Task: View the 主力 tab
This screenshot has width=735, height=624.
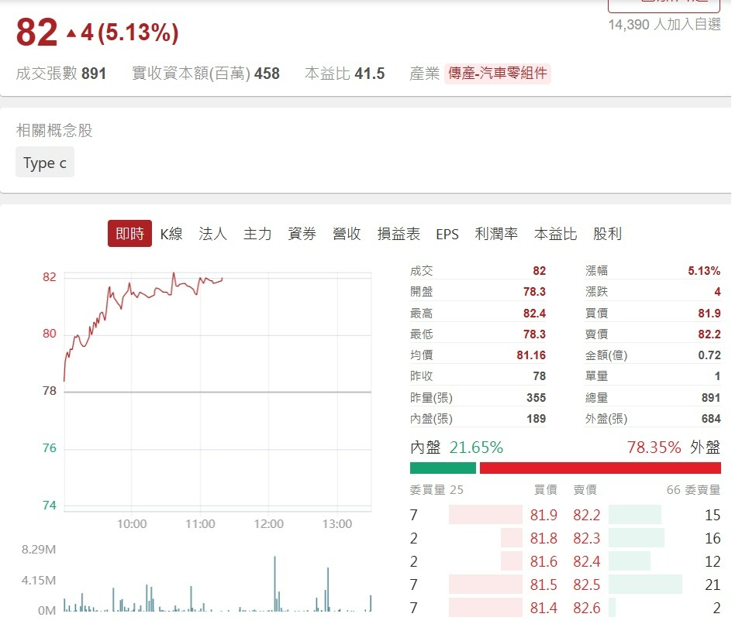Action: [257, 234]
